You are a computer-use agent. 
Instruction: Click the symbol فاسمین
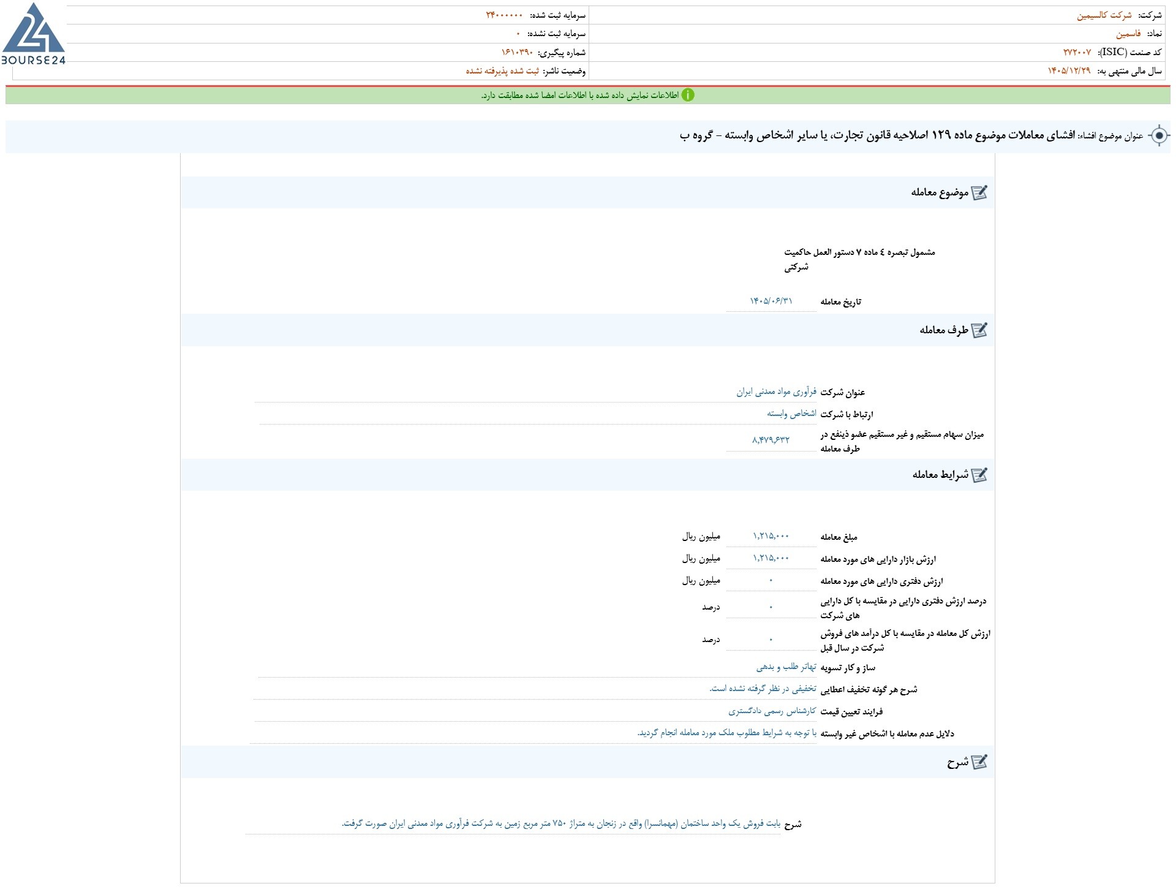click(x=1128, y=34)
